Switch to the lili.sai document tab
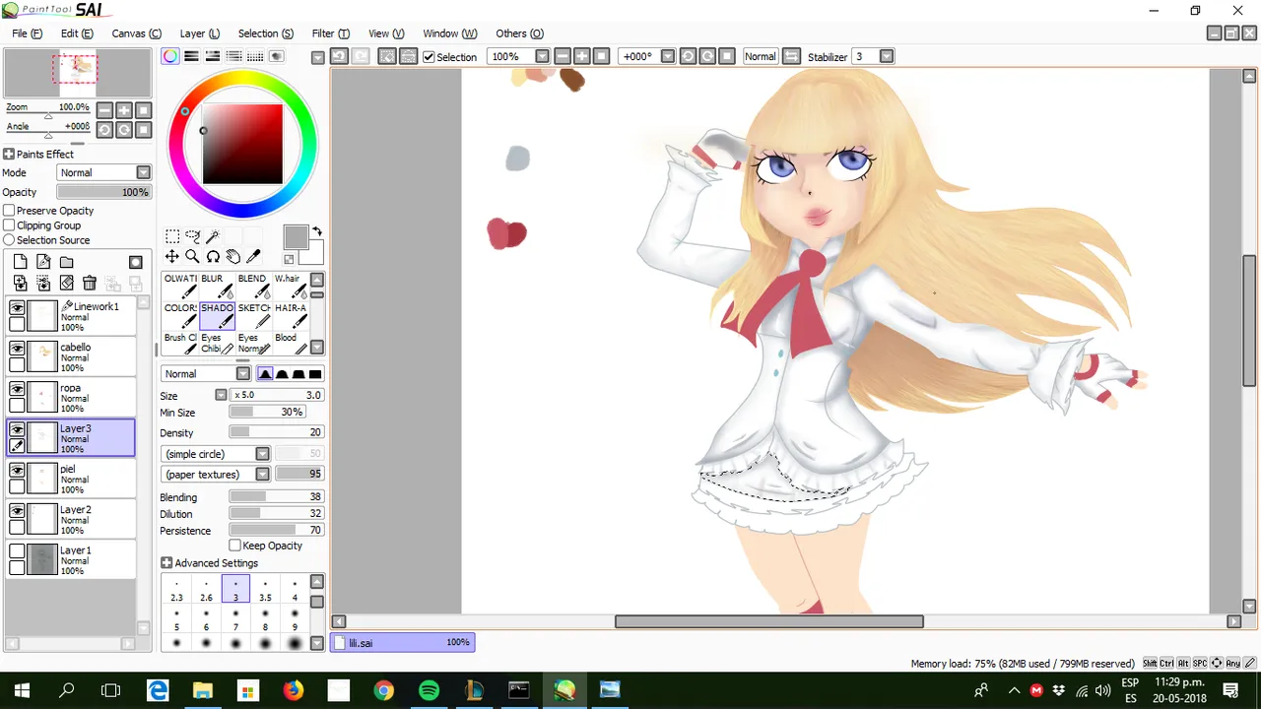Image resolution: width=1261 pixels, height=709 pixels. [x=403, y=642]
